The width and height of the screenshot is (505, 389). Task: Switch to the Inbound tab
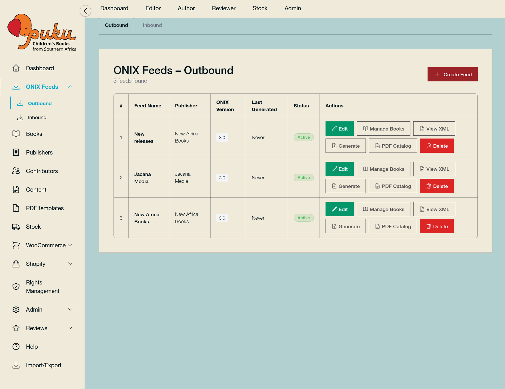click(x=152, y=25)
